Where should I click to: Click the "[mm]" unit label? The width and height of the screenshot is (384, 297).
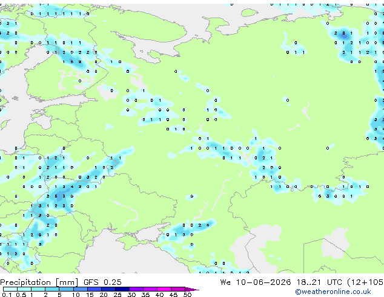67,282
